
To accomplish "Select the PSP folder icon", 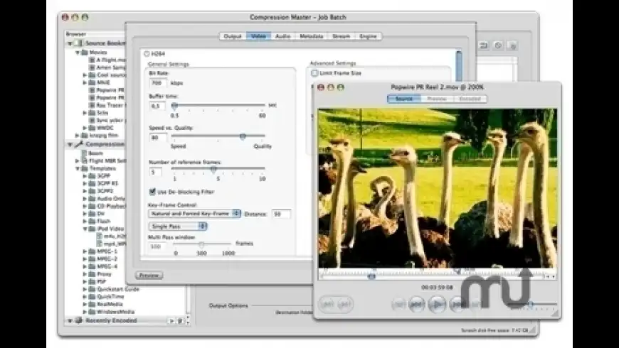I will point(92,281).
